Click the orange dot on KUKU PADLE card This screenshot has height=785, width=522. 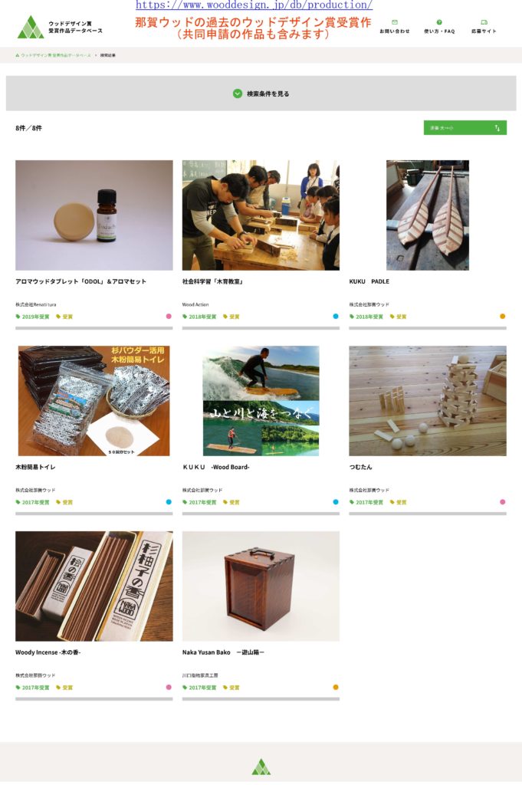tap(503, 316)
